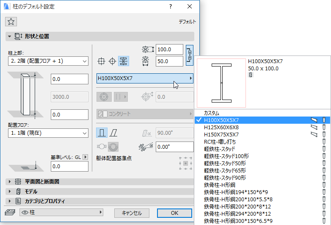Select the vertical column option icon
Viewport: 331px width, 225px height.
[102, 133]
